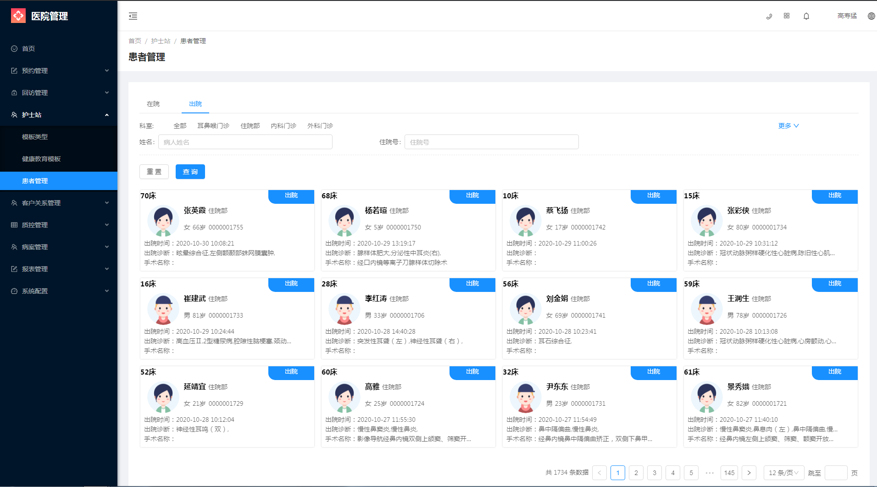The image size is (877, 487).
Task: Go to page 5
Action: (x=691, y=473)
